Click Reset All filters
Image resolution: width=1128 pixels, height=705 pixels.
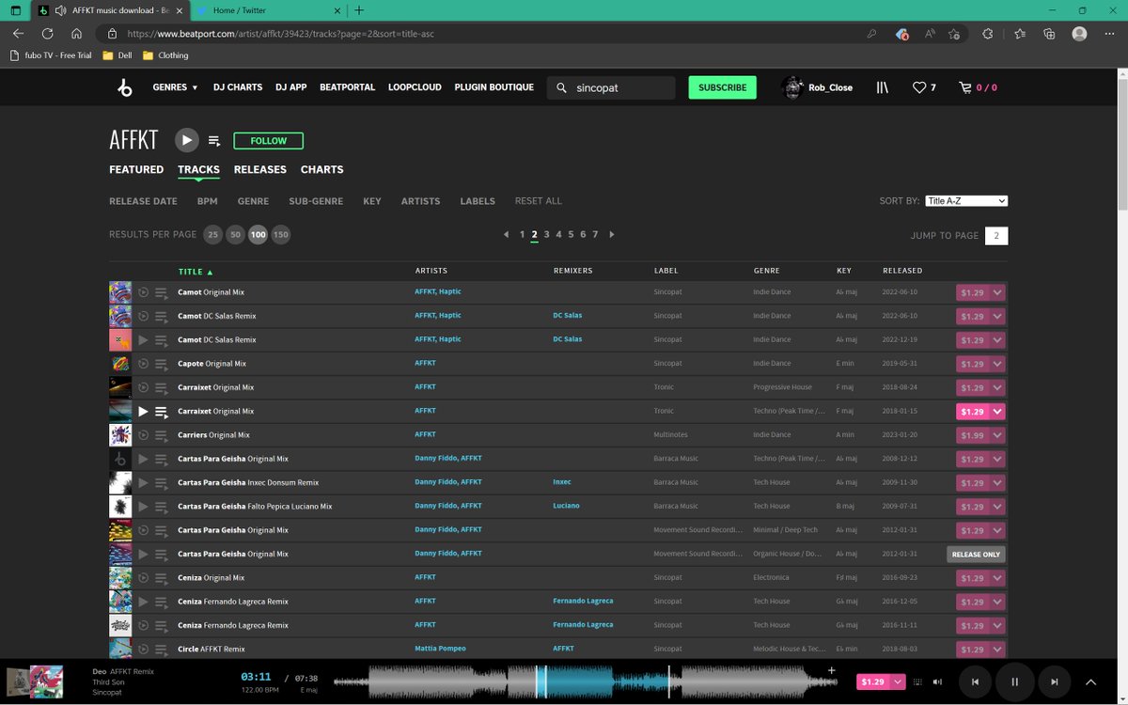click(x=538, y=201)
